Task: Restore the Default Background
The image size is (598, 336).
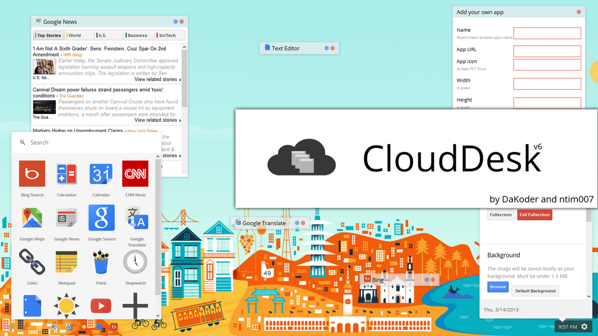Action: tap(535, 291)
